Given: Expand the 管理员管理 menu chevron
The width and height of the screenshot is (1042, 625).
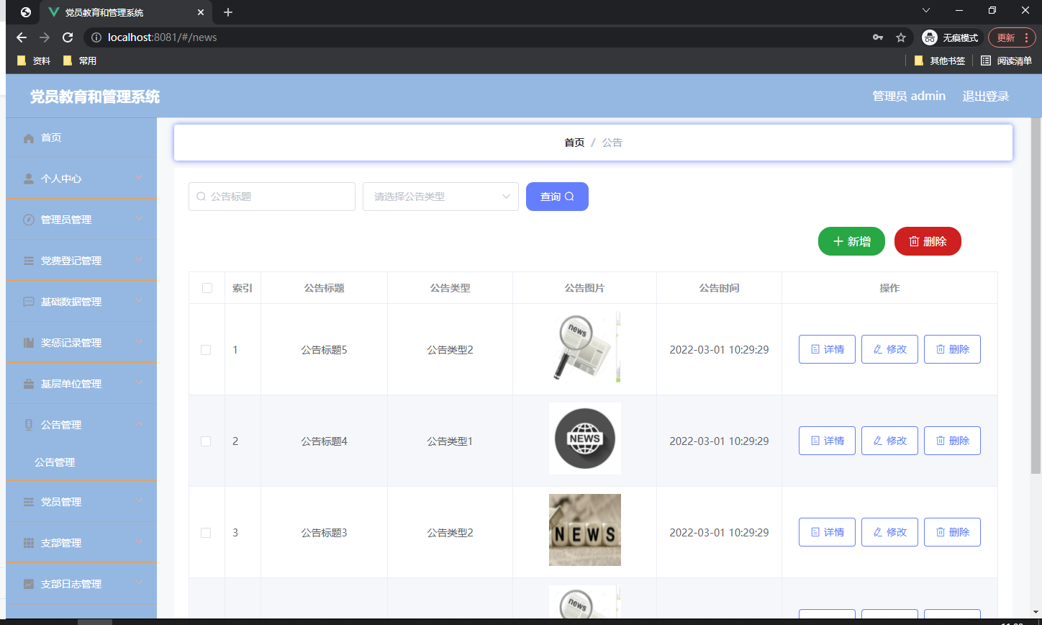Looking at the screenshot, I should [x=139, y=219].
